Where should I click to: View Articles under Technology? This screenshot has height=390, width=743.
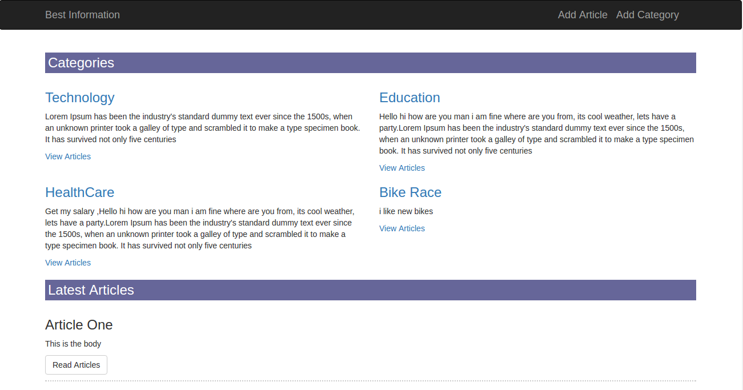coord(67,156)
